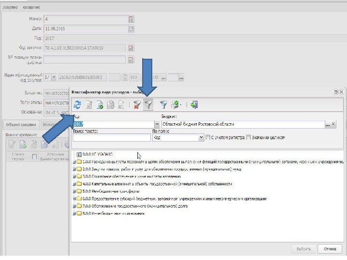347x260 pixels.
Task: Click the icon beside Код закупки field
Action: (x=131, y=48)
